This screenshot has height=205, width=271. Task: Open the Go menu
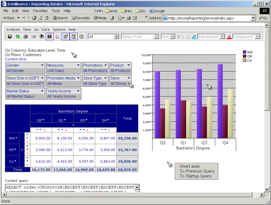coord(36,29)
